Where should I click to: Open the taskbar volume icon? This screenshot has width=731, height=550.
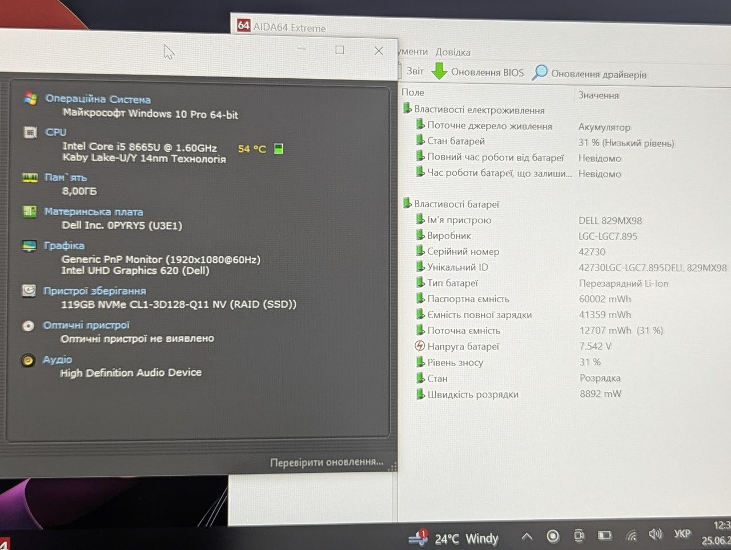655,534
